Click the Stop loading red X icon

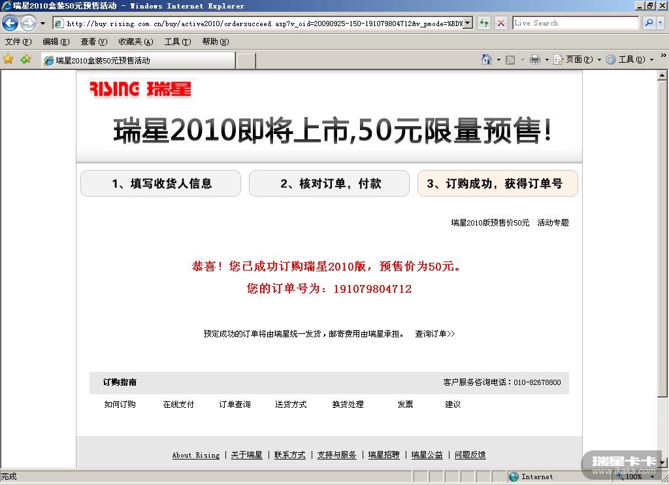pyautogui.click(x=501, y=23)
